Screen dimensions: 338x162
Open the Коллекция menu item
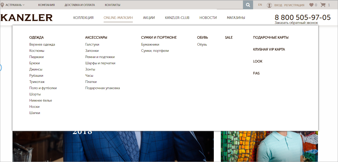tap(83, 18)
